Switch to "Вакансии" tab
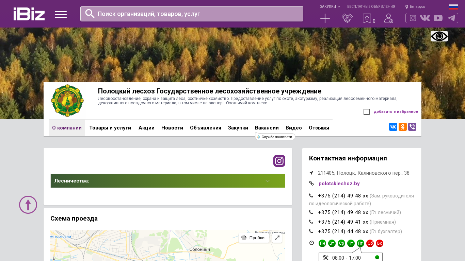 pos(267,128)
